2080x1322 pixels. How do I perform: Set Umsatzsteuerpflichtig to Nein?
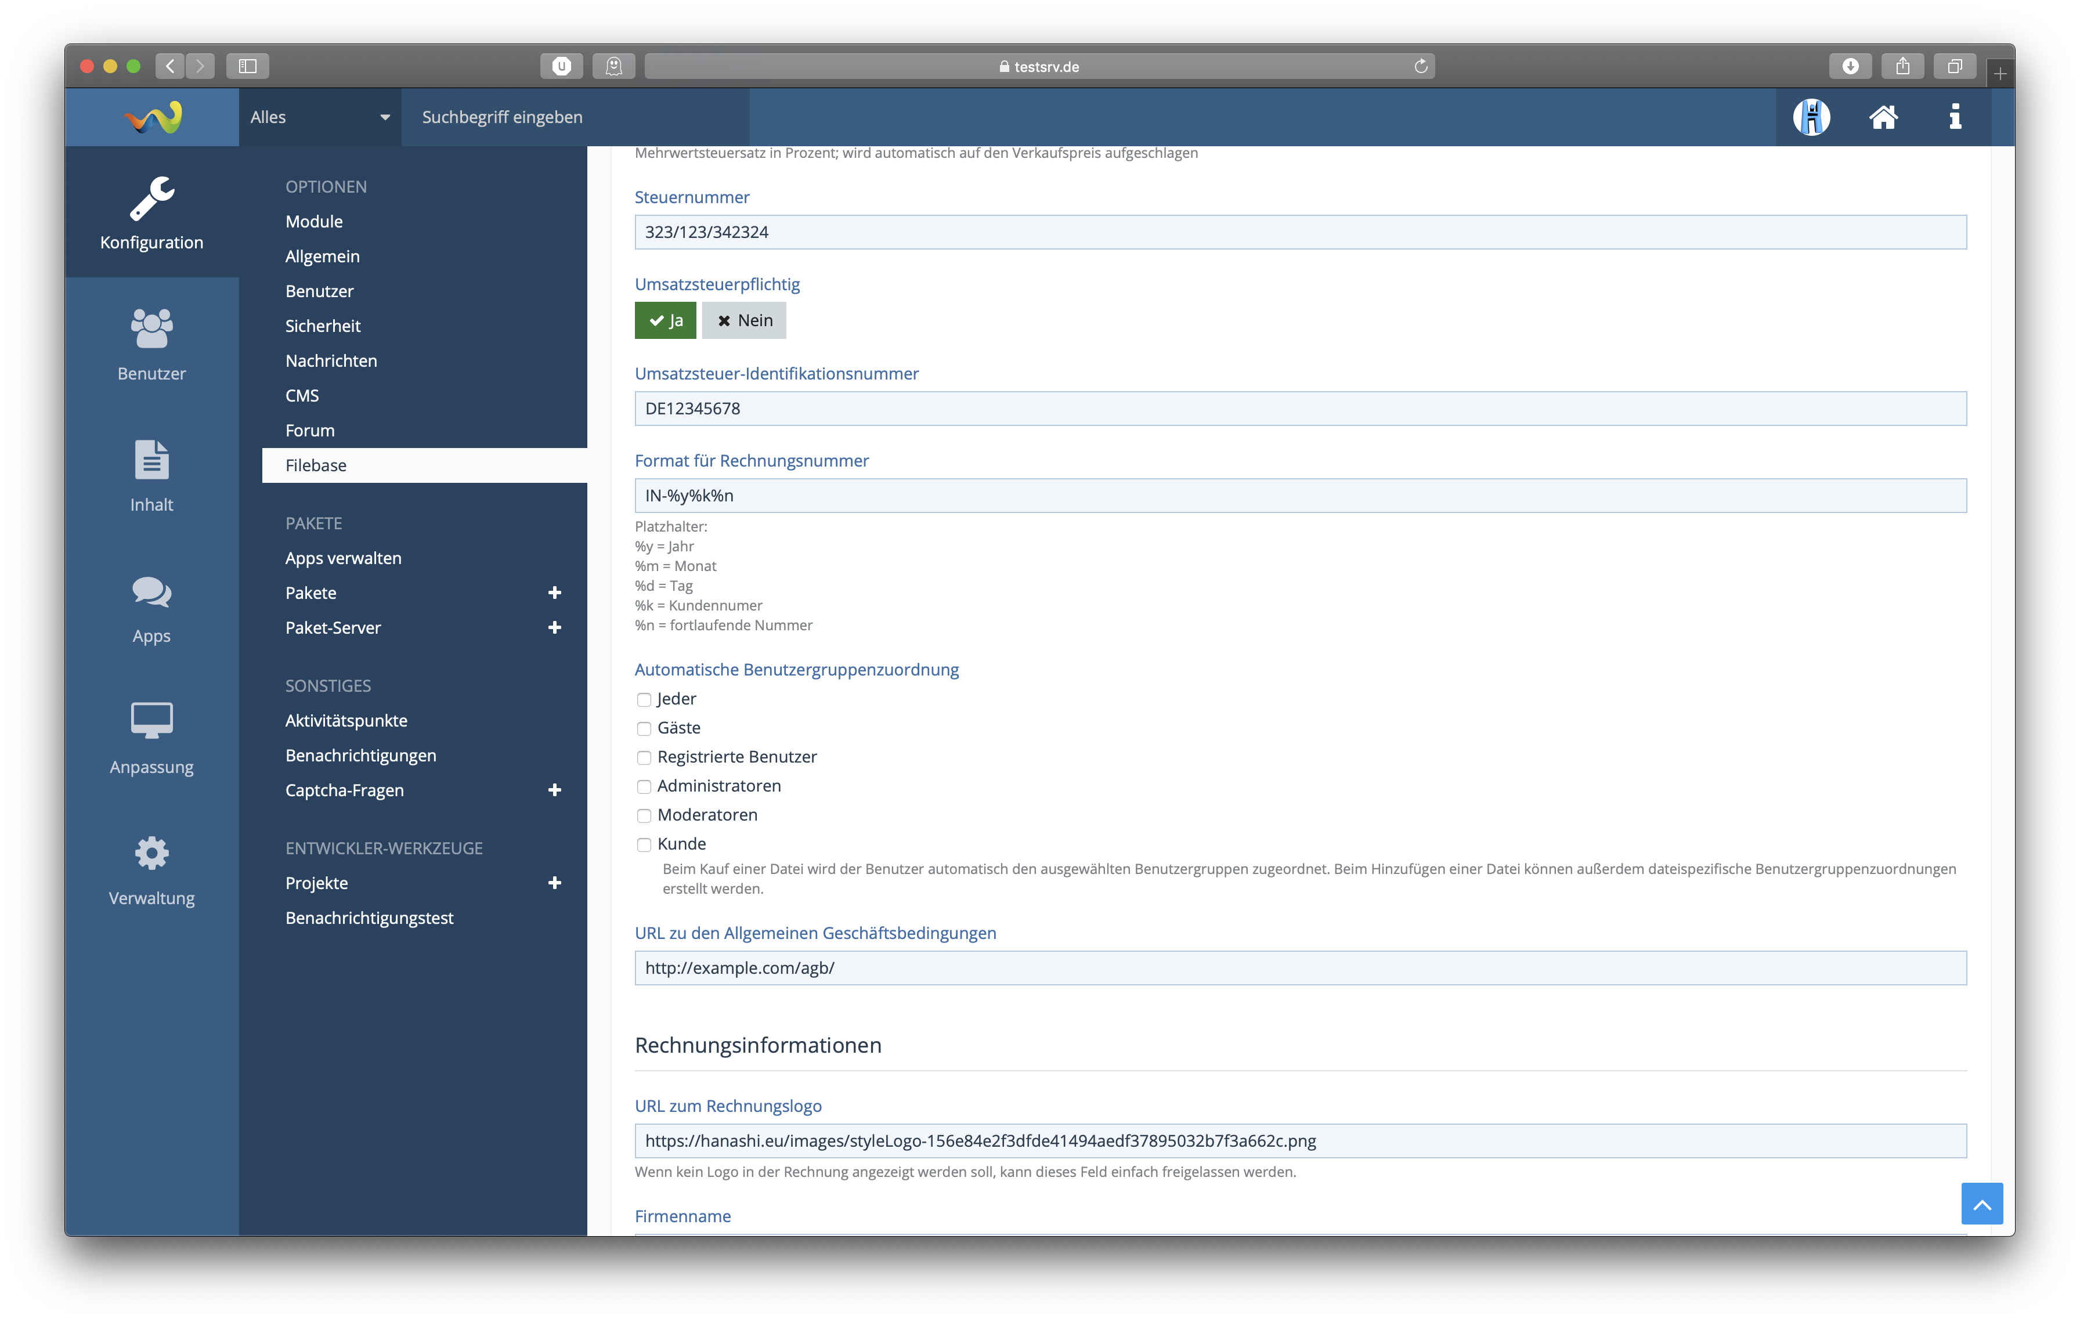743,320
